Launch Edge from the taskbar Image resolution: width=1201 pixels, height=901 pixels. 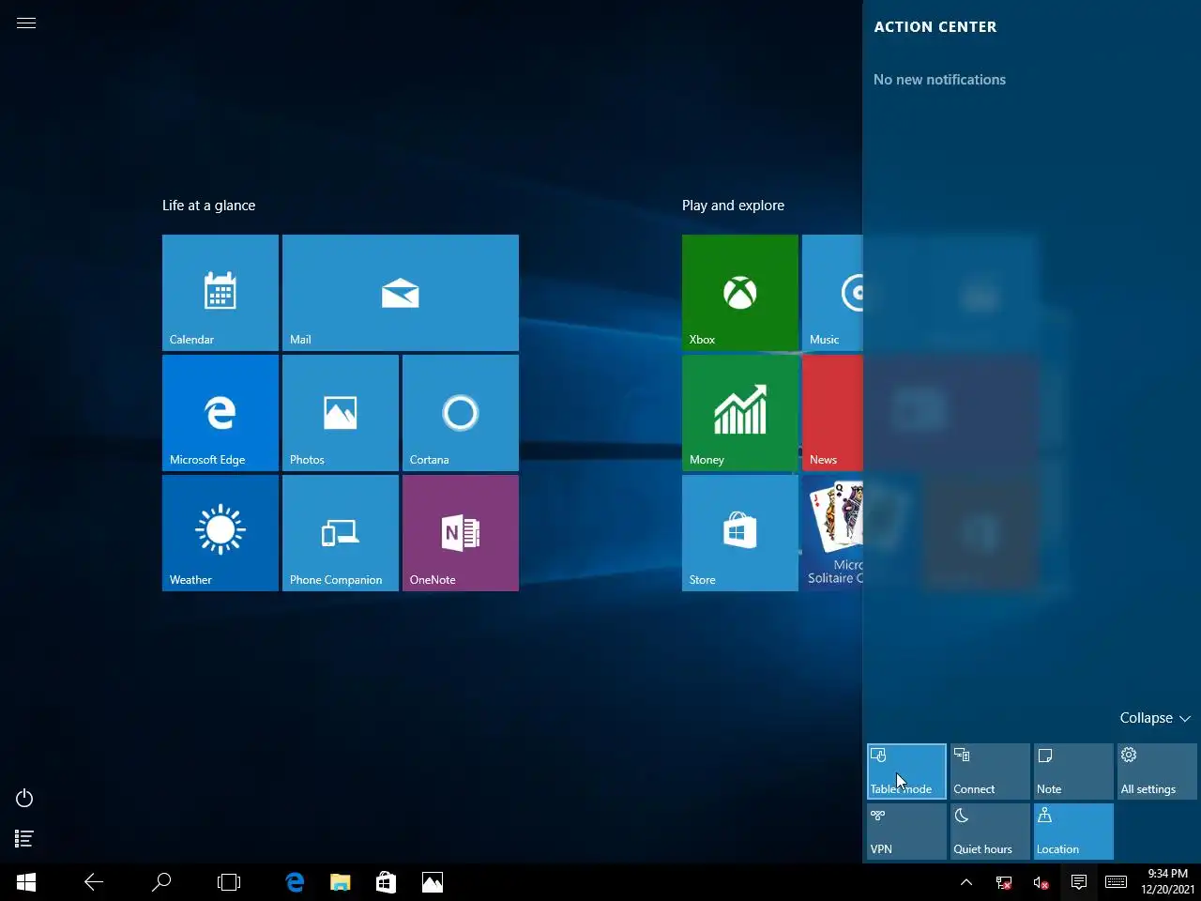[295, 882]
